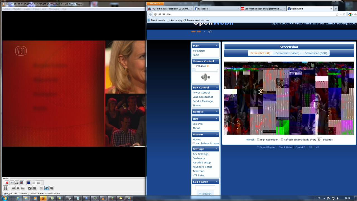Open the VLC Audio menu
This screenshot has width=357, height=201.
(27, 9)
